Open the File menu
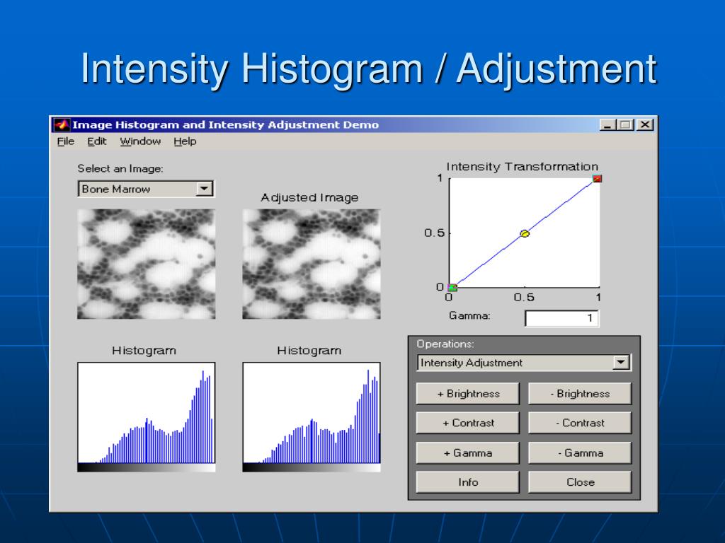This screenshot has height=543, width=725. (66, 141)
